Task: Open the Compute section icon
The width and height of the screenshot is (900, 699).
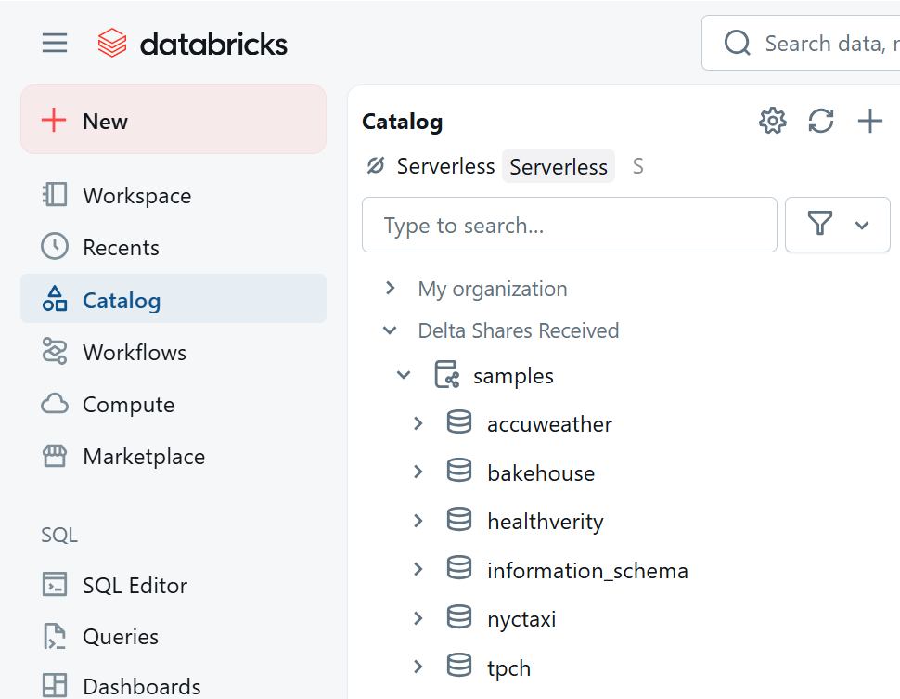Action: pos(53,404)
